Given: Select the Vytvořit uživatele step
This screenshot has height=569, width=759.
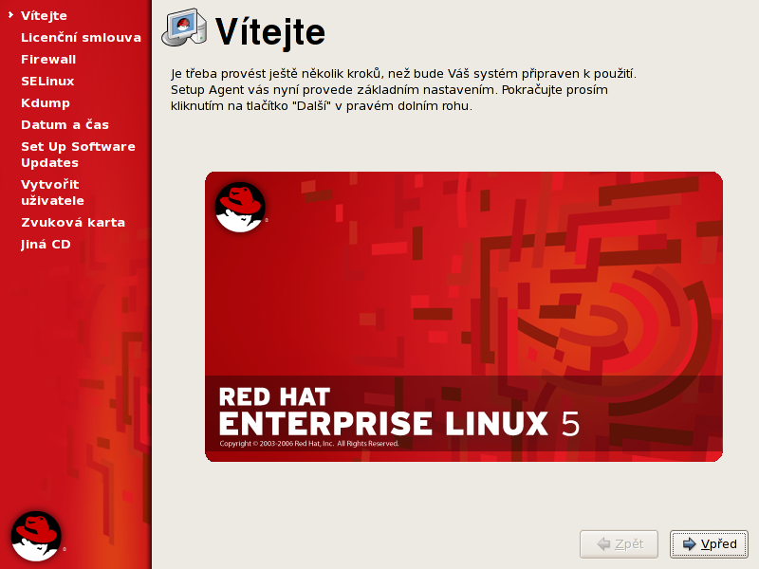Looking at the screenshot, I should coord(52,192).
